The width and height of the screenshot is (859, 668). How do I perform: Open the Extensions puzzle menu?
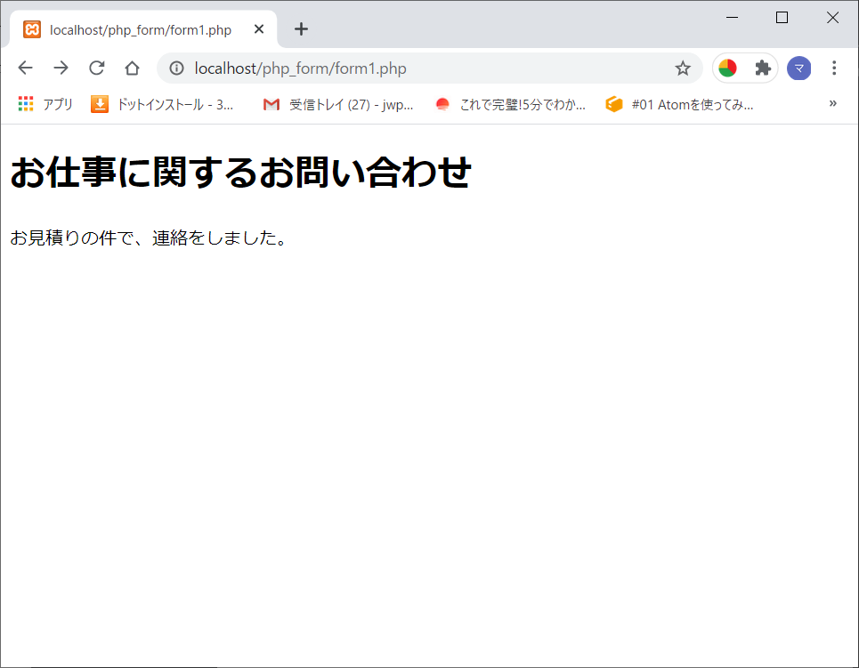[x=763, y=68]
